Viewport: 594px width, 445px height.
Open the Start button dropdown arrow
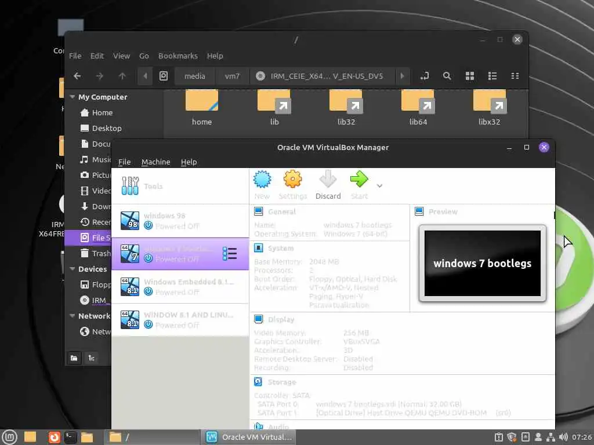point(379,185)
